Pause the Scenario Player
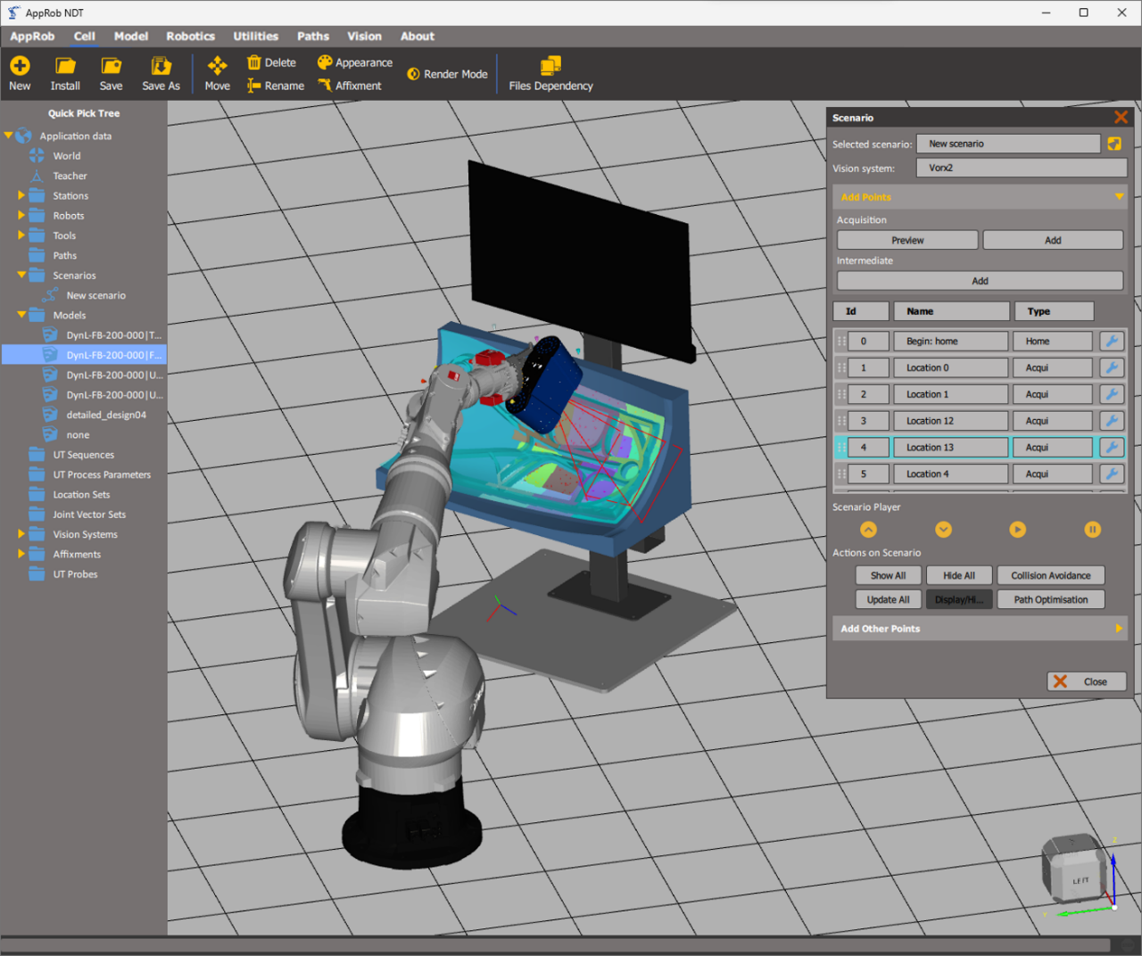Image resolution: width=1142 pixels, height=956 pixels. pos(1092,530)
